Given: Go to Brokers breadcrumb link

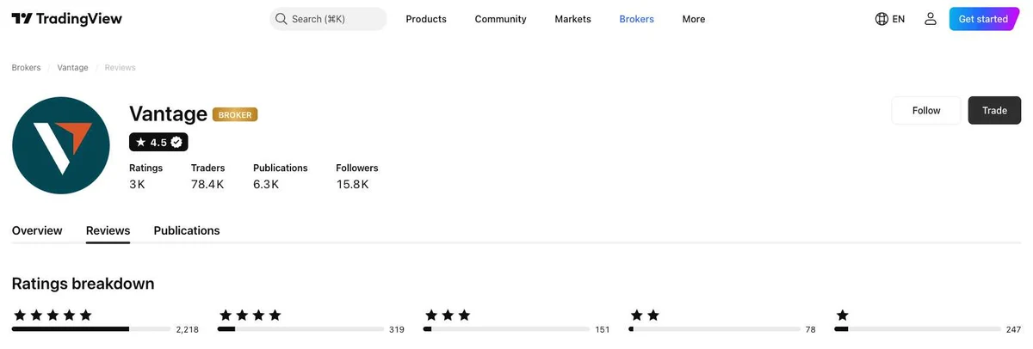Looking at the screenshot, I should click(26, 67).
